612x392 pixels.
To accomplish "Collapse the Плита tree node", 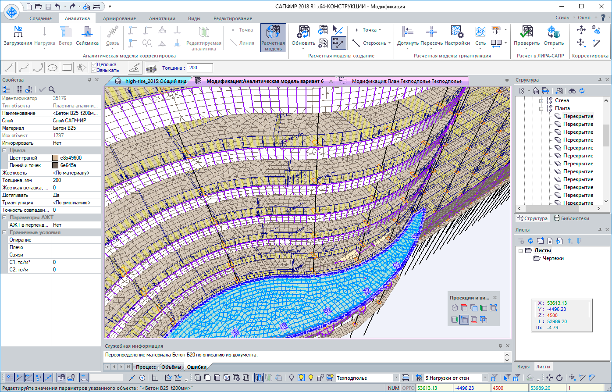I will tap(541, 108).
